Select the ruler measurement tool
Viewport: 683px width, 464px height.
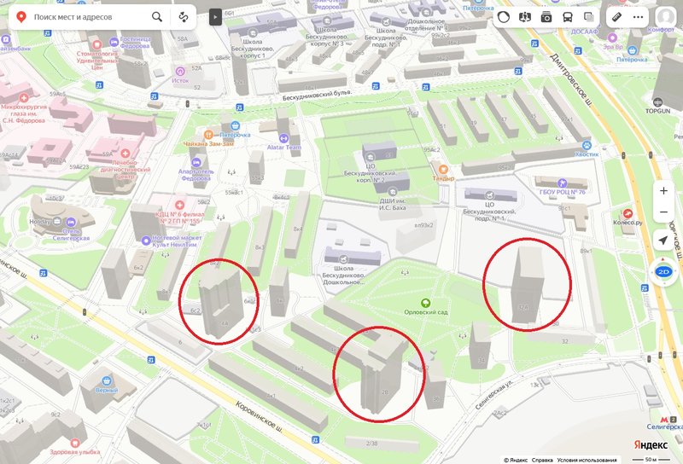(616, 17)
